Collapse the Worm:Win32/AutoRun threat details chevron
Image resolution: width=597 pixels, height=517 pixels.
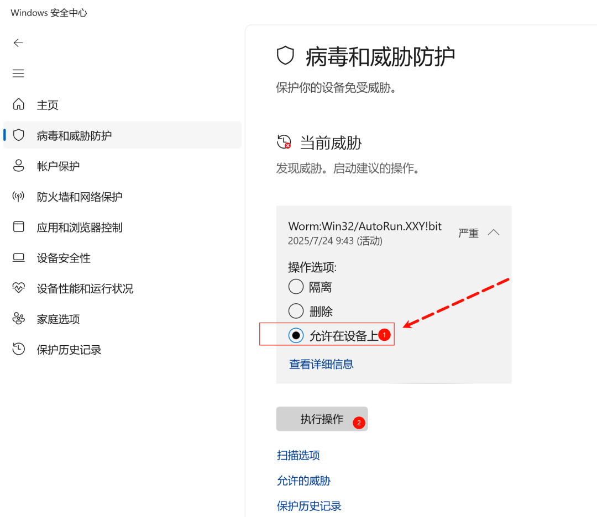(494, 232)
